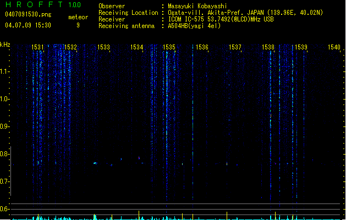Click the bright meteor echo after 1532

pyautogui.click(x=95, y=163)
